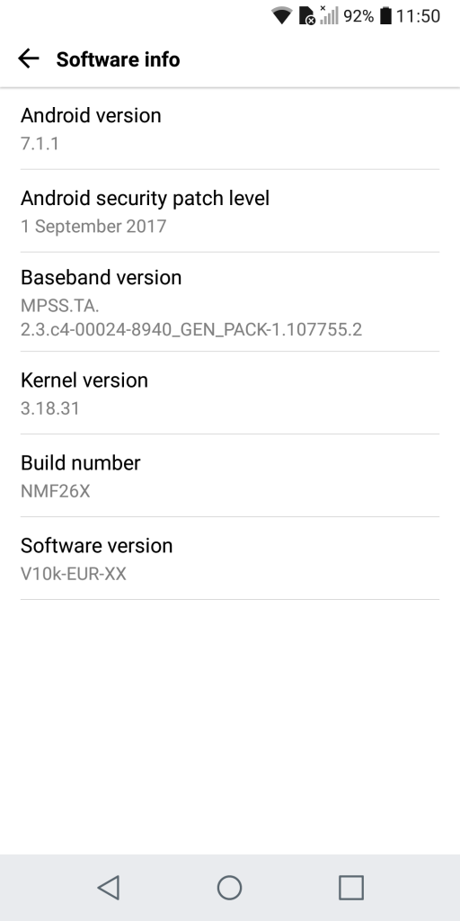
Task: Tap the NMF26X build value
Action: pyautogui.click(x=56, y=491)
